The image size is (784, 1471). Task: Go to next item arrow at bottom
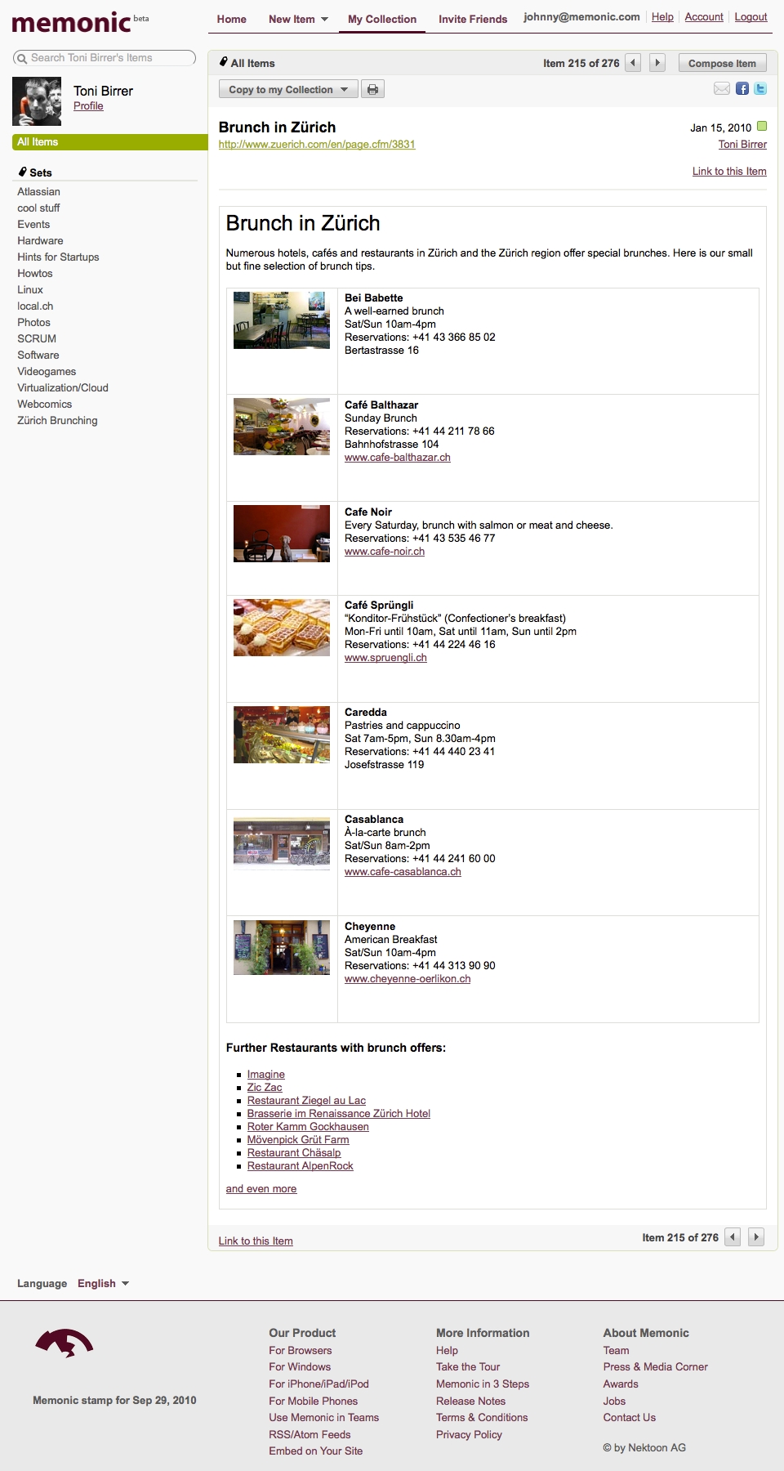(x=756, y=1236)
